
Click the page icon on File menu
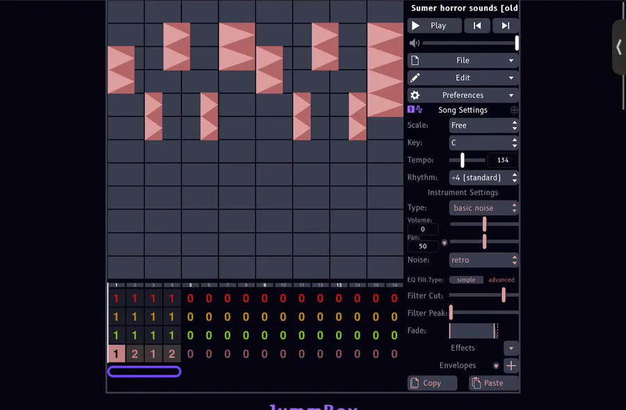pos(415,61)
